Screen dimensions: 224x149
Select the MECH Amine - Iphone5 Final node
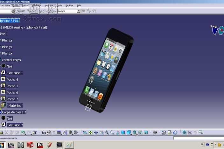click(x=24, y=27)
